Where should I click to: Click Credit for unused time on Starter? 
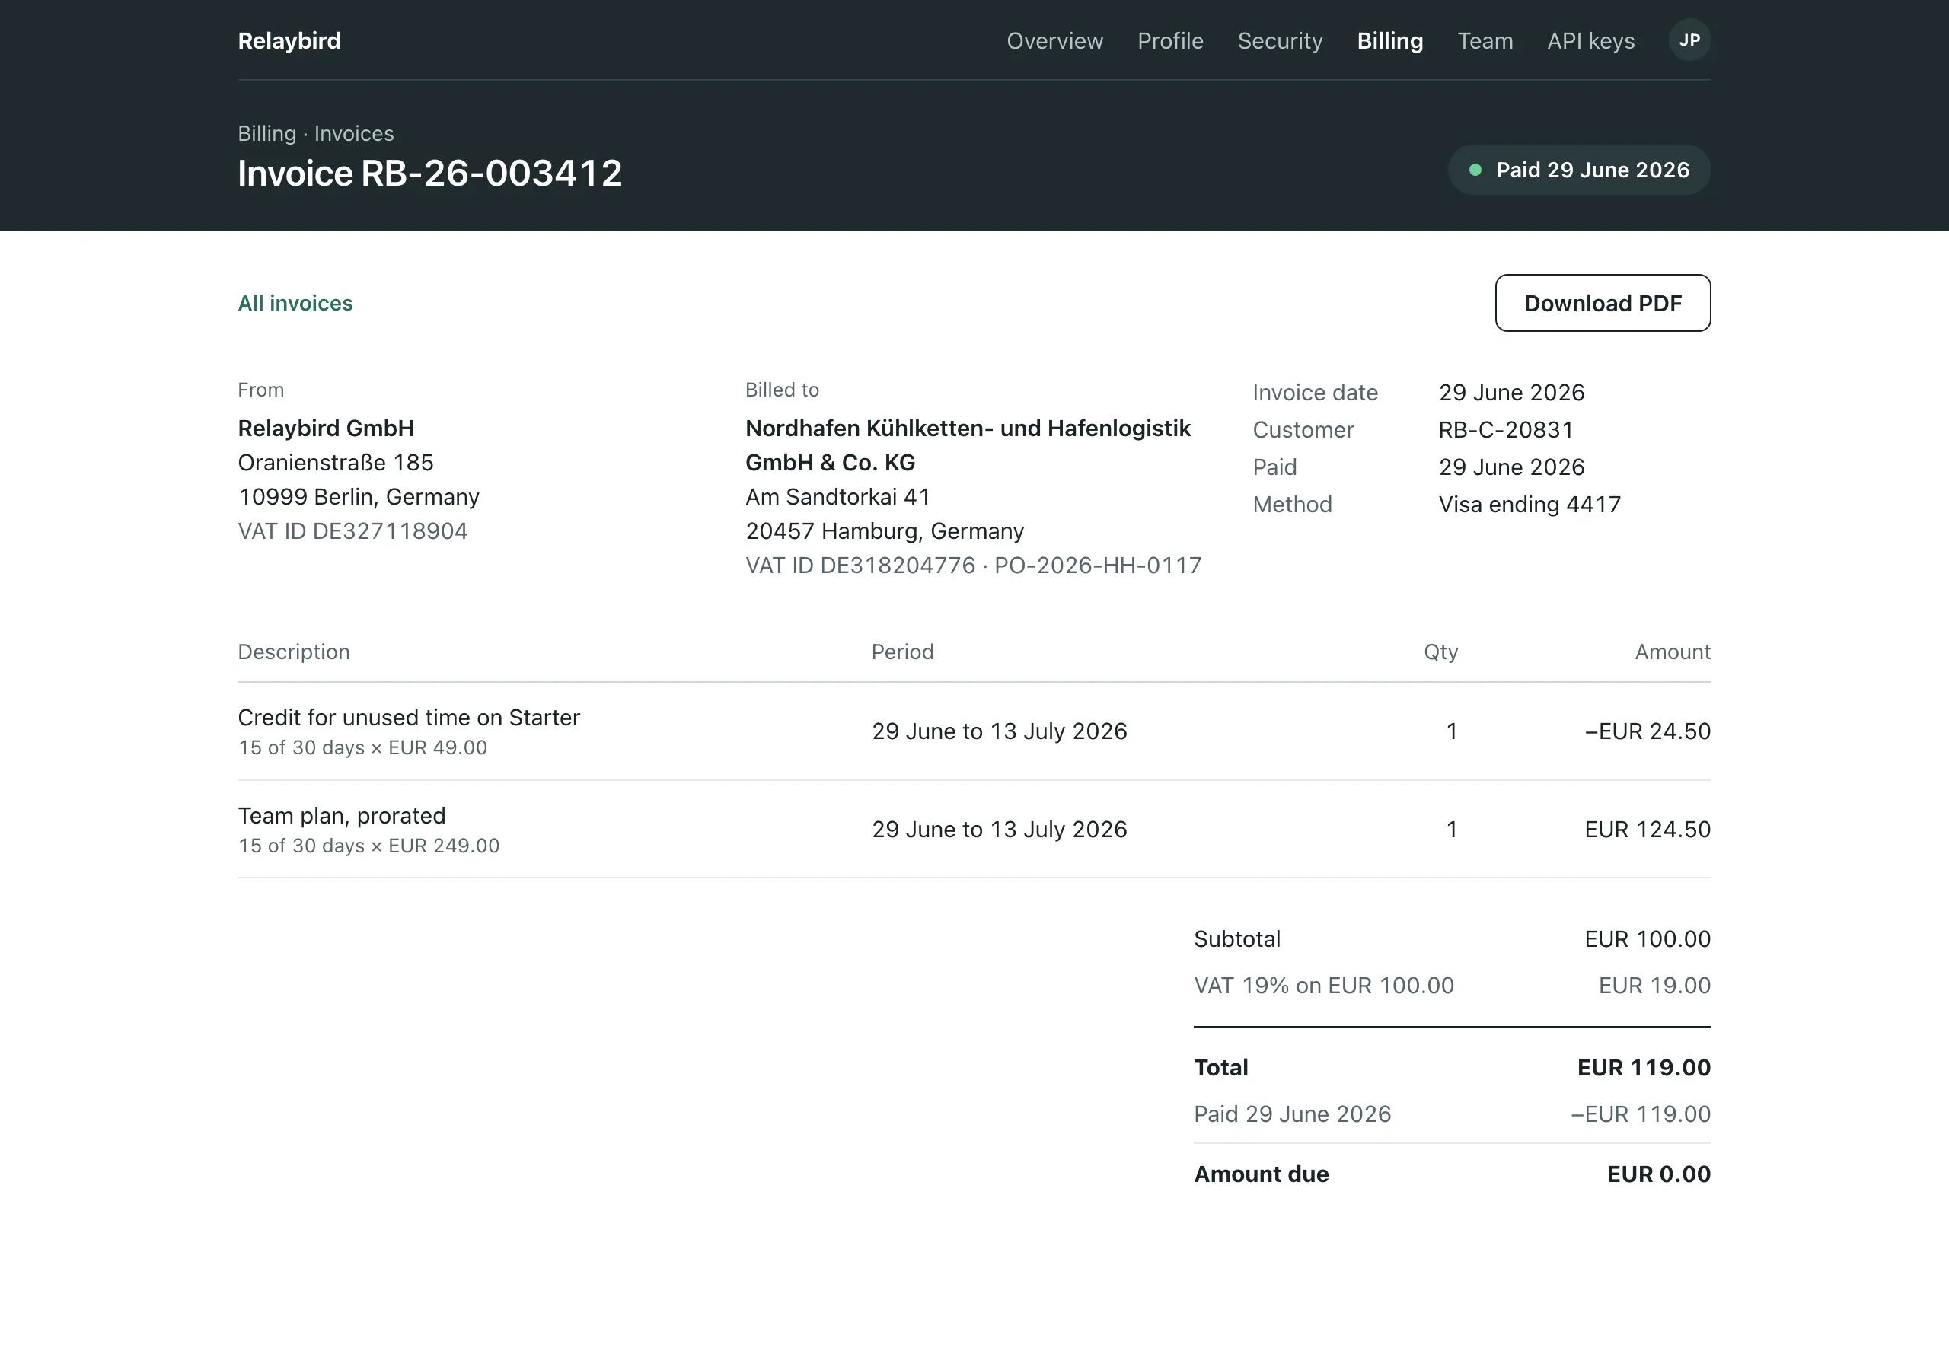pyautogui.click(x=408, y=717)
